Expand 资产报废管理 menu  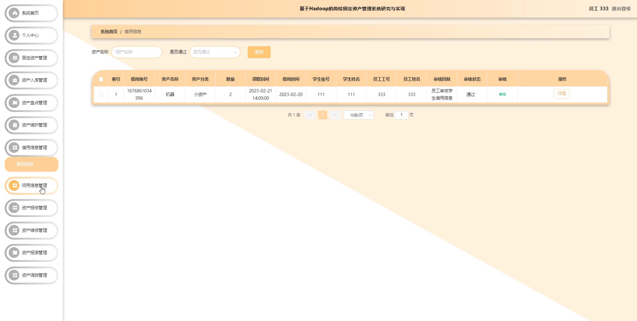coord(32,253)
